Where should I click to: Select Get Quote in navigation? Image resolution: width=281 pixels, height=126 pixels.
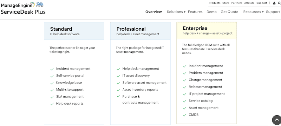[x=229, y=12]
